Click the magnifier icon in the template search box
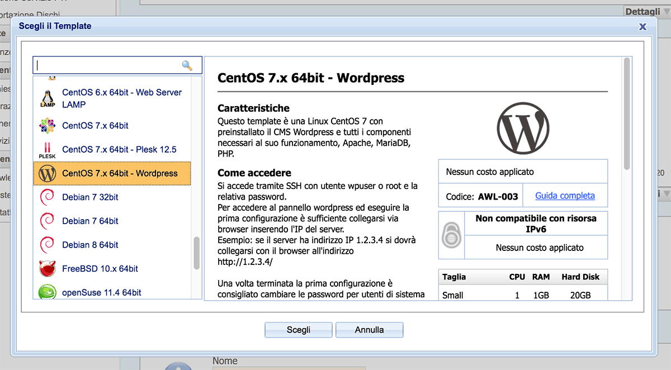Screen dimensions: 671x370 [187, 65]
